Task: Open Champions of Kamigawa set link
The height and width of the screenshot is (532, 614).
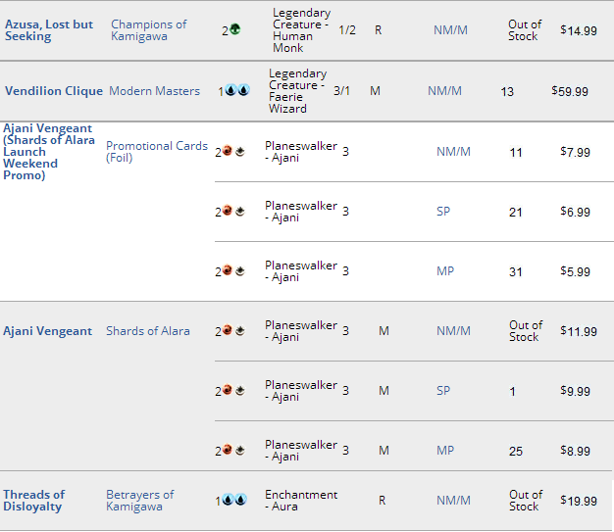Action: (x=149, y=30)
